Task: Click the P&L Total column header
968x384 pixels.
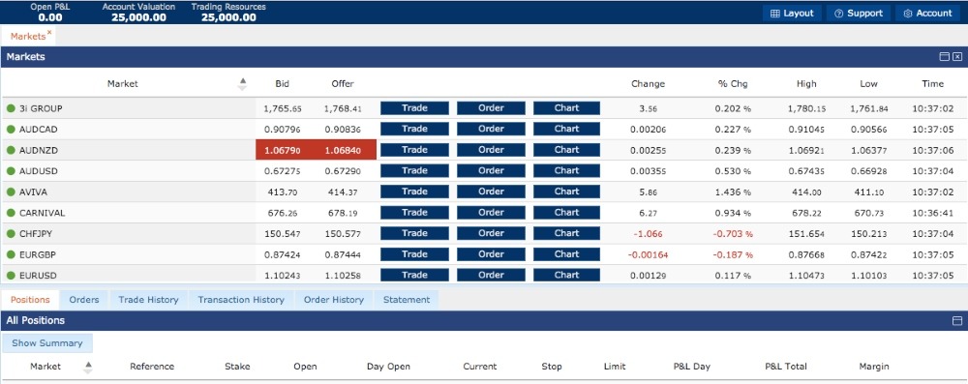Action: pyautogui.click(x=786, y=366)
